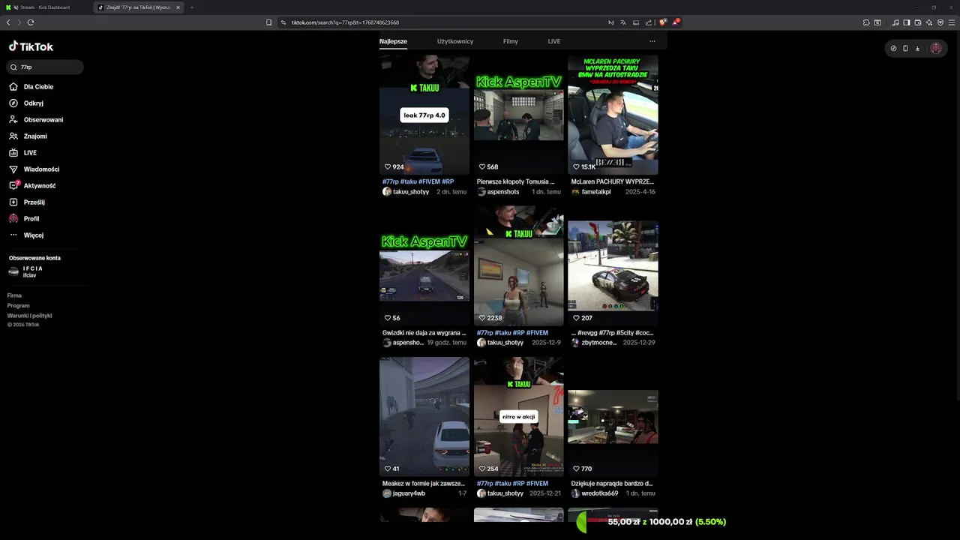Click the Program footer link
This screenshot has height=540, width=960.
coord(19,306)
